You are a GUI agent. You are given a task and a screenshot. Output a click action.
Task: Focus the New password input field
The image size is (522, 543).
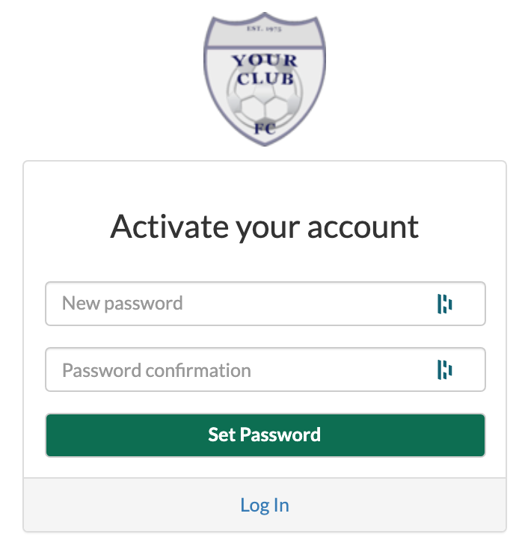click(x=265, y=304)
